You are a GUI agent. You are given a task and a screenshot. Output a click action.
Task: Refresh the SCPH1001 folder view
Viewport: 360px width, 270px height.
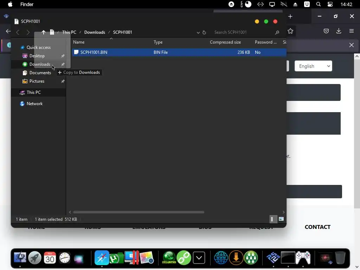(x=204, y=32)
